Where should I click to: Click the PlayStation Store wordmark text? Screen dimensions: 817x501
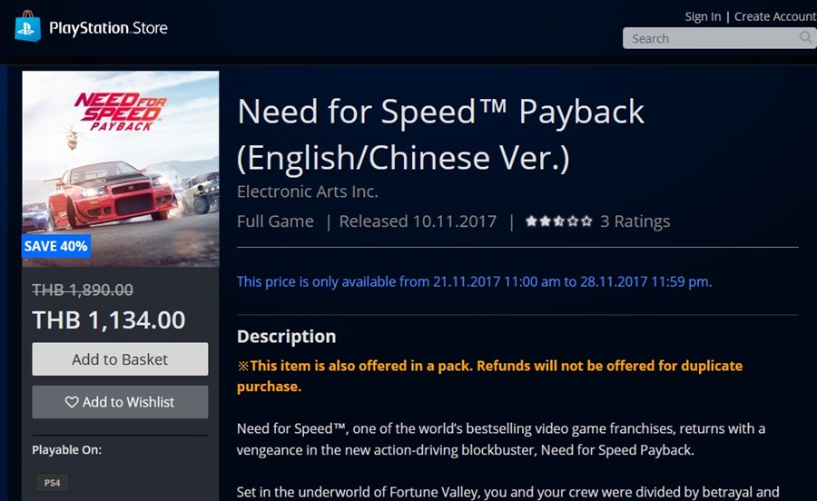tap(108, 27)
